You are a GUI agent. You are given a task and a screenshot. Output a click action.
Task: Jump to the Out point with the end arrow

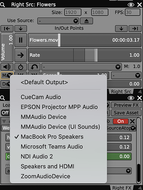click(x=135, y=28)
